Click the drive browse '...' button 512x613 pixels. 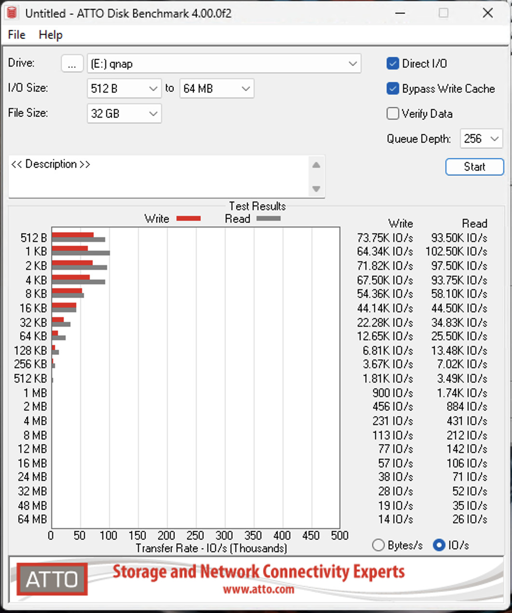pyautogui.click(x=72, y=64)
